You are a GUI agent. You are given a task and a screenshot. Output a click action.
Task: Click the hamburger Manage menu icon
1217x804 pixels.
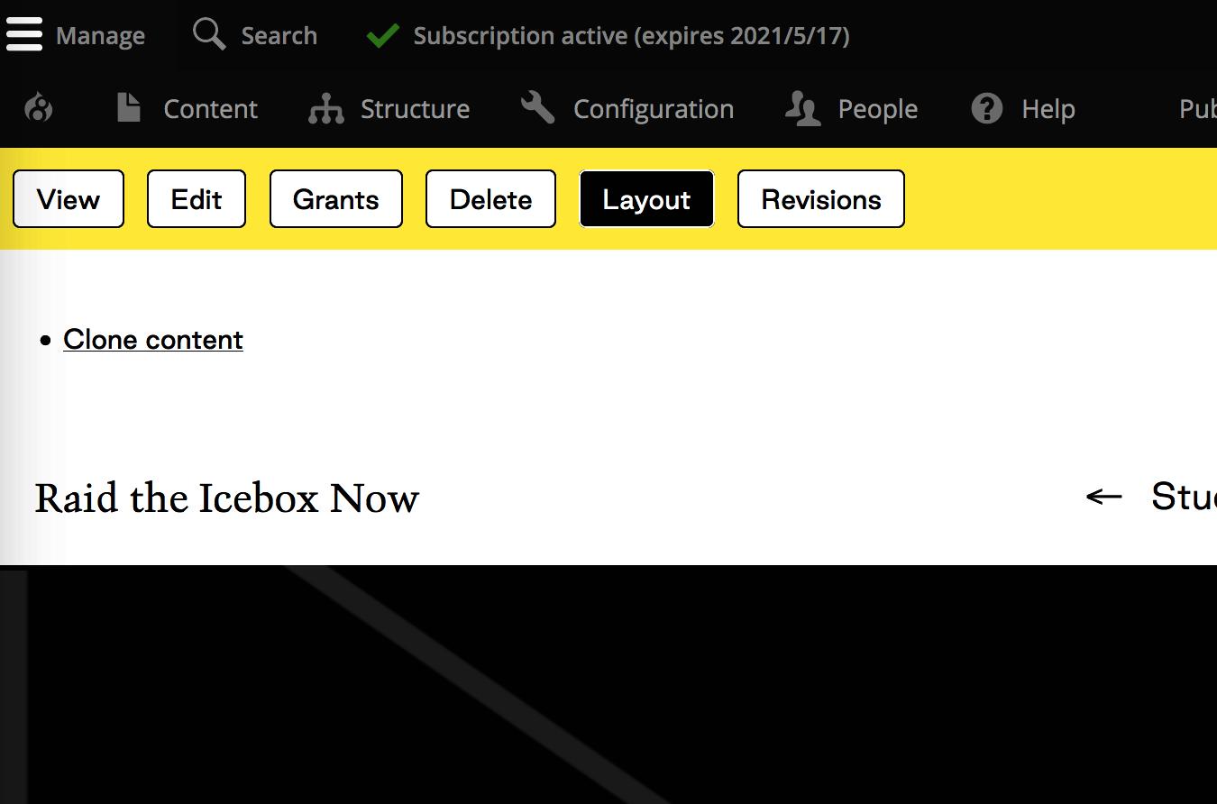point(24,35)
